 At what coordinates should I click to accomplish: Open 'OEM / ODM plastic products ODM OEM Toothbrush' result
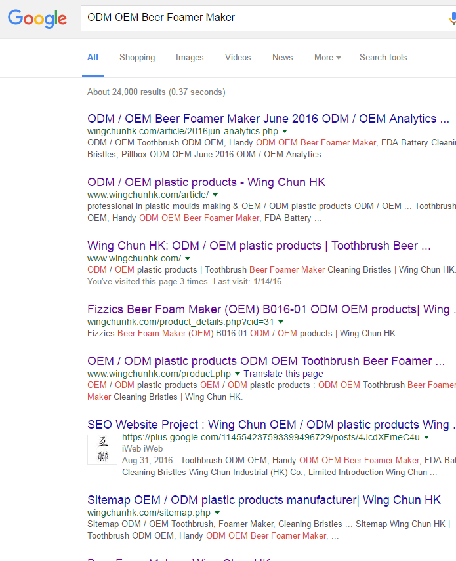266,361
